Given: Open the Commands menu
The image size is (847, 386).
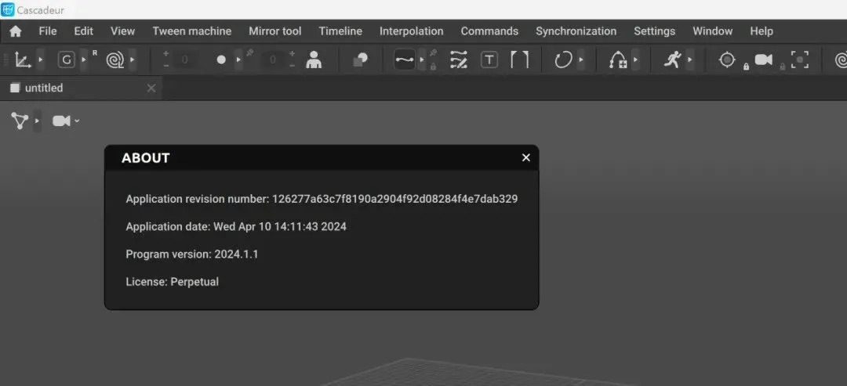Looking at the screenshot, I should pos(489,31).
